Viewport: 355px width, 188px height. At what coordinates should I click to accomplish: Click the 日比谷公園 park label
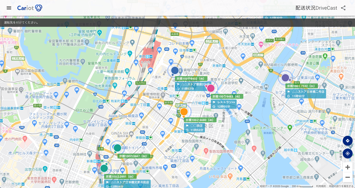84,110
